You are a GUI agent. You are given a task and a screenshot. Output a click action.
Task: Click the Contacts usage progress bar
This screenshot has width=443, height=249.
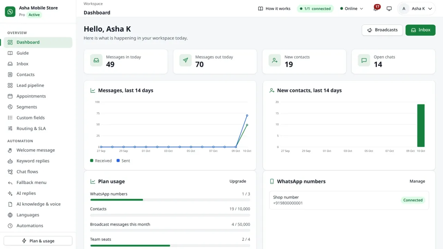[170, 215]
